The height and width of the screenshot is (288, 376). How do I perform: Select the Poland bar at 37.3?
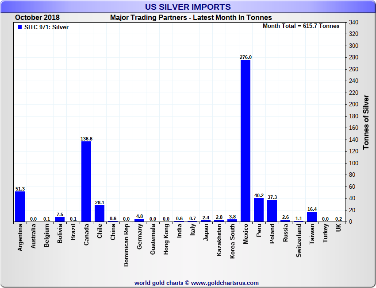(x=272, y=210)
